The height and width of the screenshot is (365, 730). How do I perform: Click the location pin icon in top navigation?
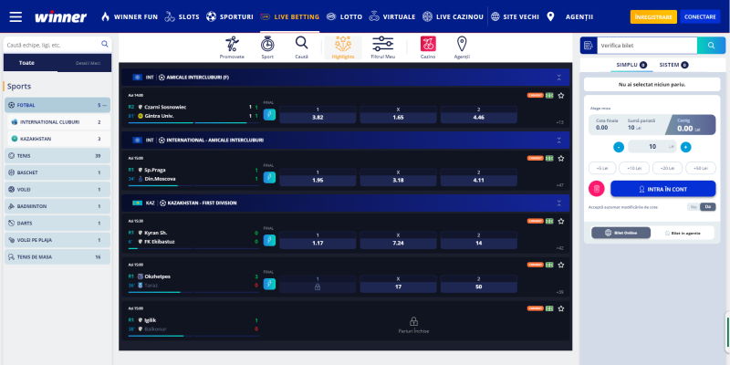coord(550,16)
